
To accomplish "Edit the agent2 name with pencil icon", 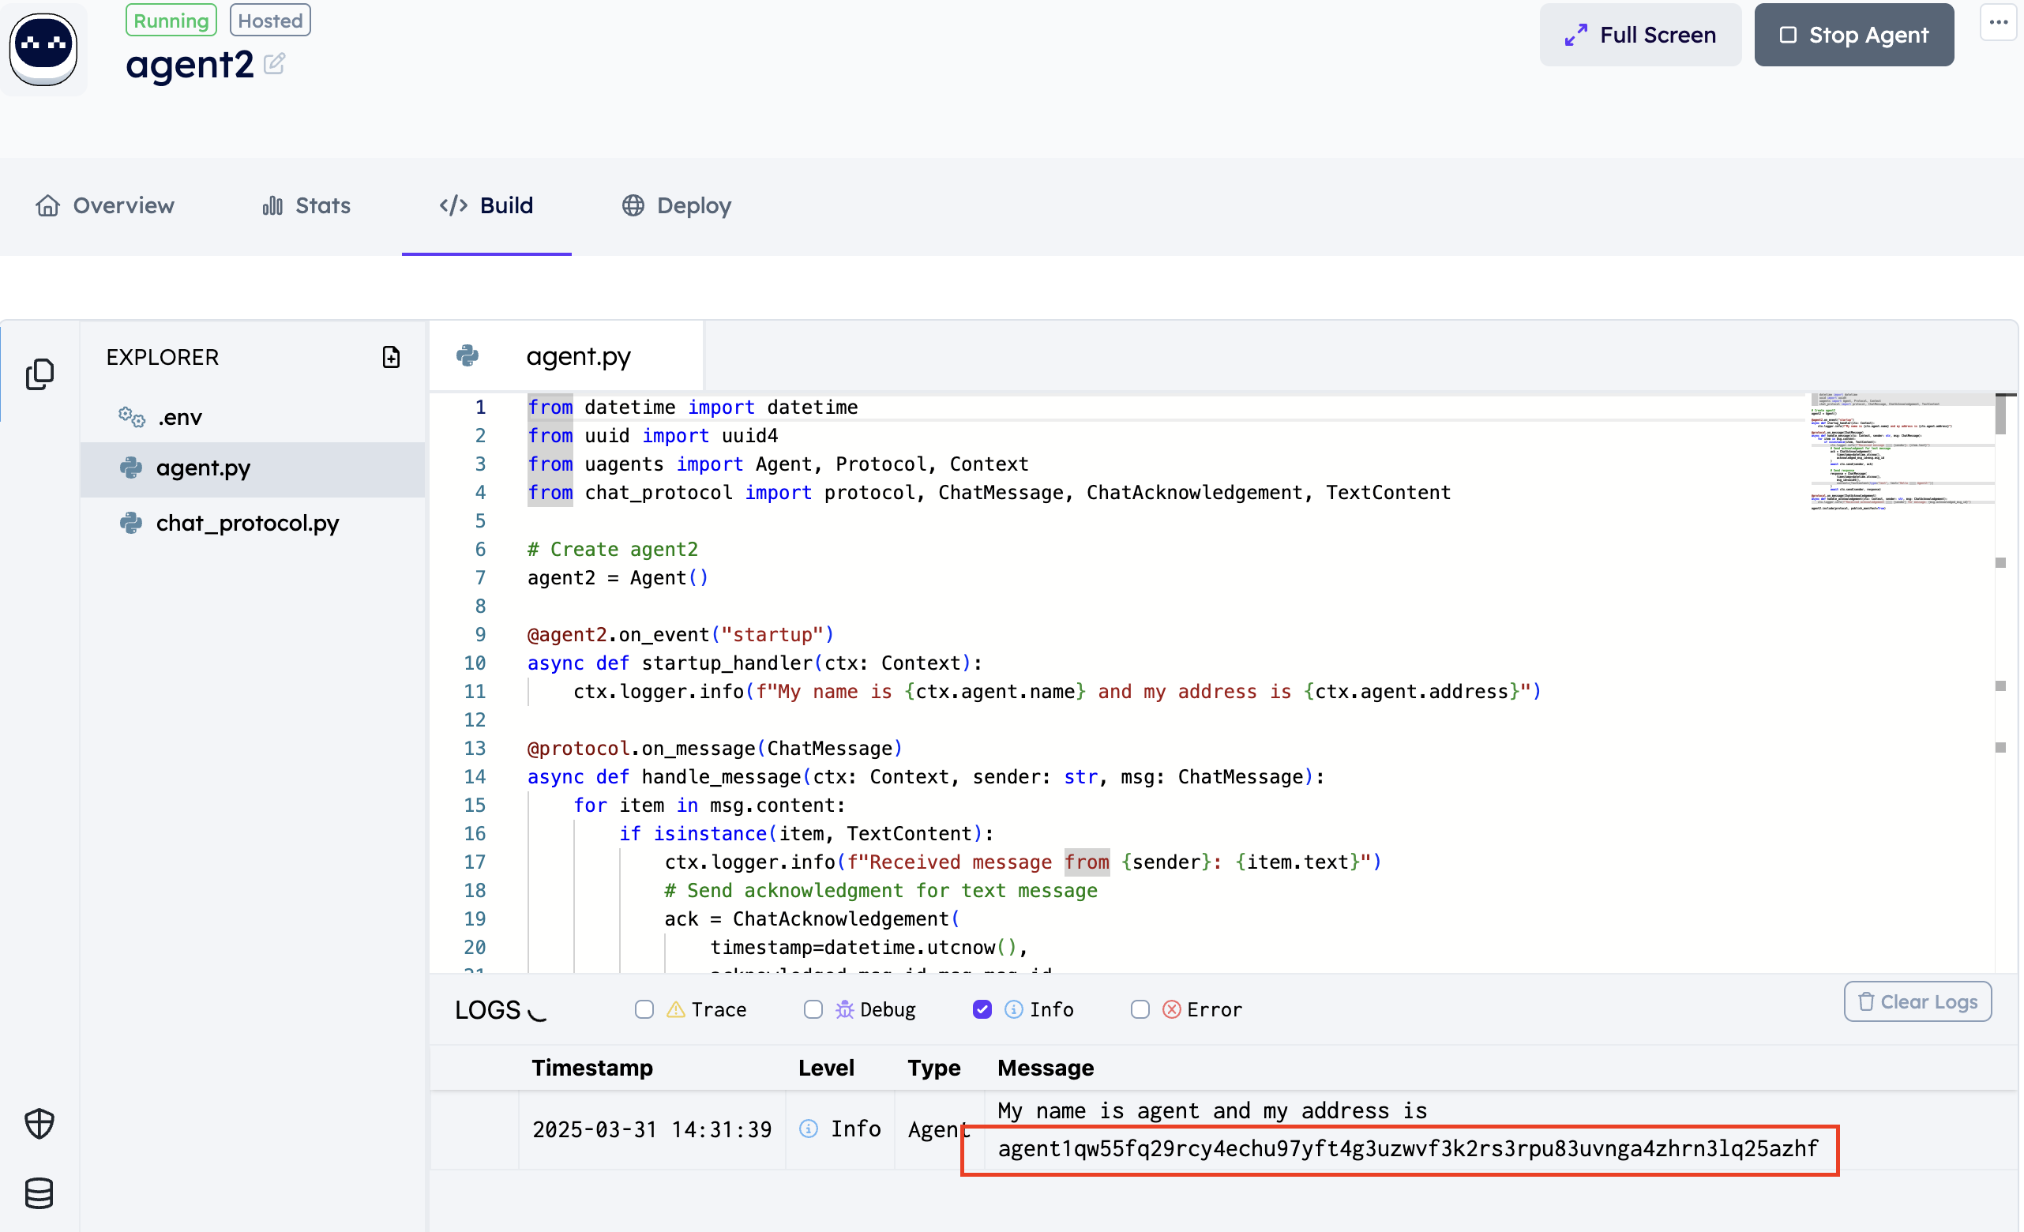I will (x=274, y=63).
